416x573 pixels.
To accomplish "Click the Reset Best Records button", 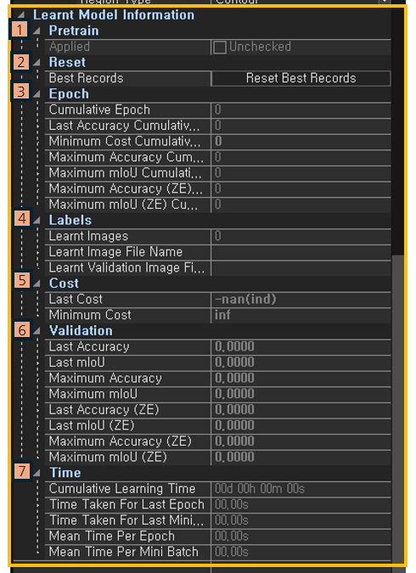I will point(301,78).
